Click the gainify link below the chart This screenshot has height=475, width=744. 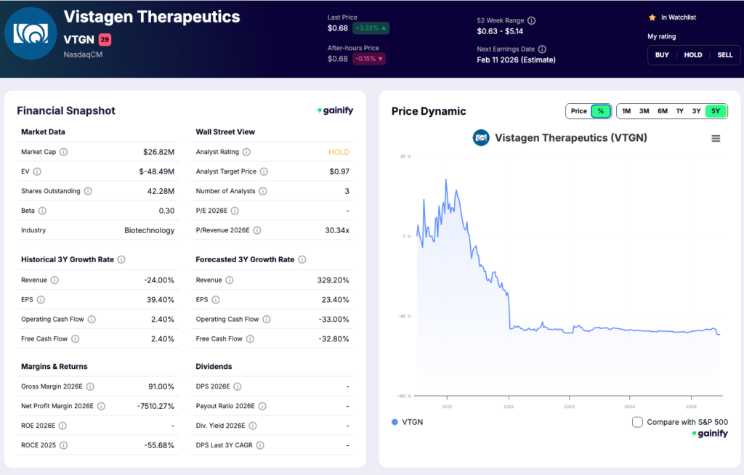[x=707, y=433]
